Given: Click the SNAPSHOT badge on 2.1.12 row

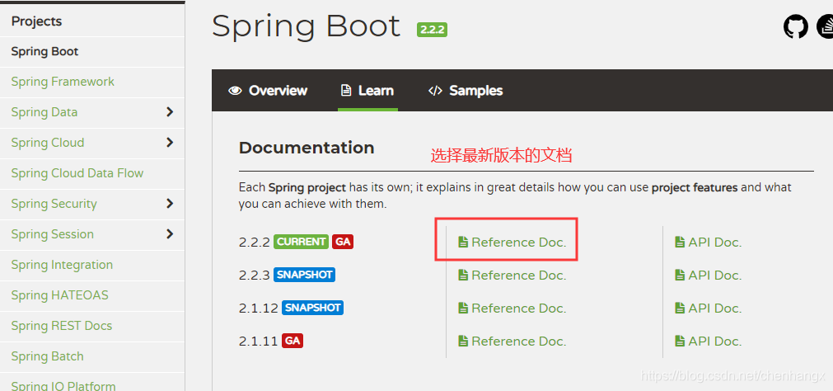Looking at the screenshot, I should click(312, 308).
